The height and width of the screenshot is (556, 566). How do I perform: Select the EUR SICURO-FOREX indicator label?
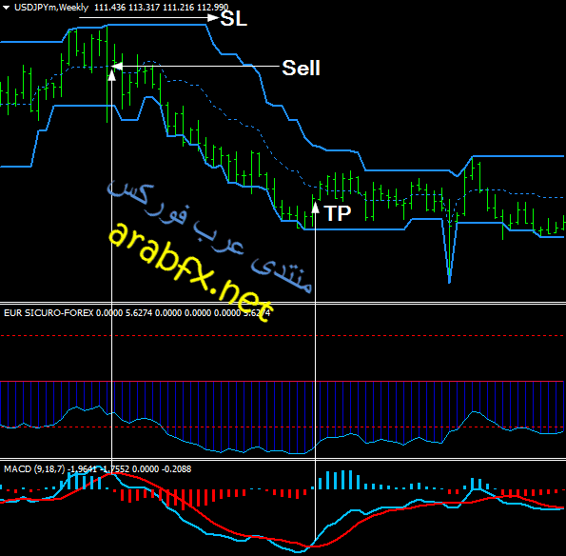point(49,313)
